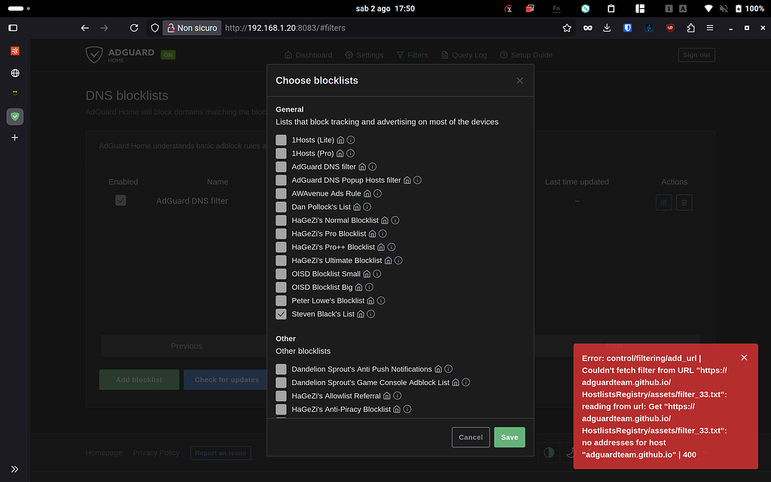
Task: Check Dandelion Sprout's Anti Push Notifications checkbox
Action: pyautogui.click(x=281, y=369)
